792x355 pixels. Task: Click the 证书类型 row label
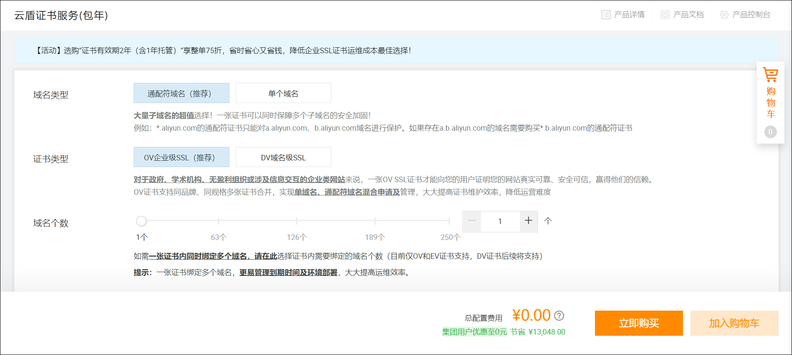coord(51,159)
